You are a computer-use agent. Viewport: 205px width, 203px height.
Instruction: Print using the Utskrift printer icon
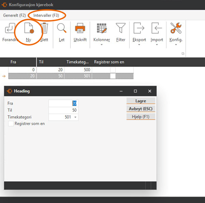point(80,28)
